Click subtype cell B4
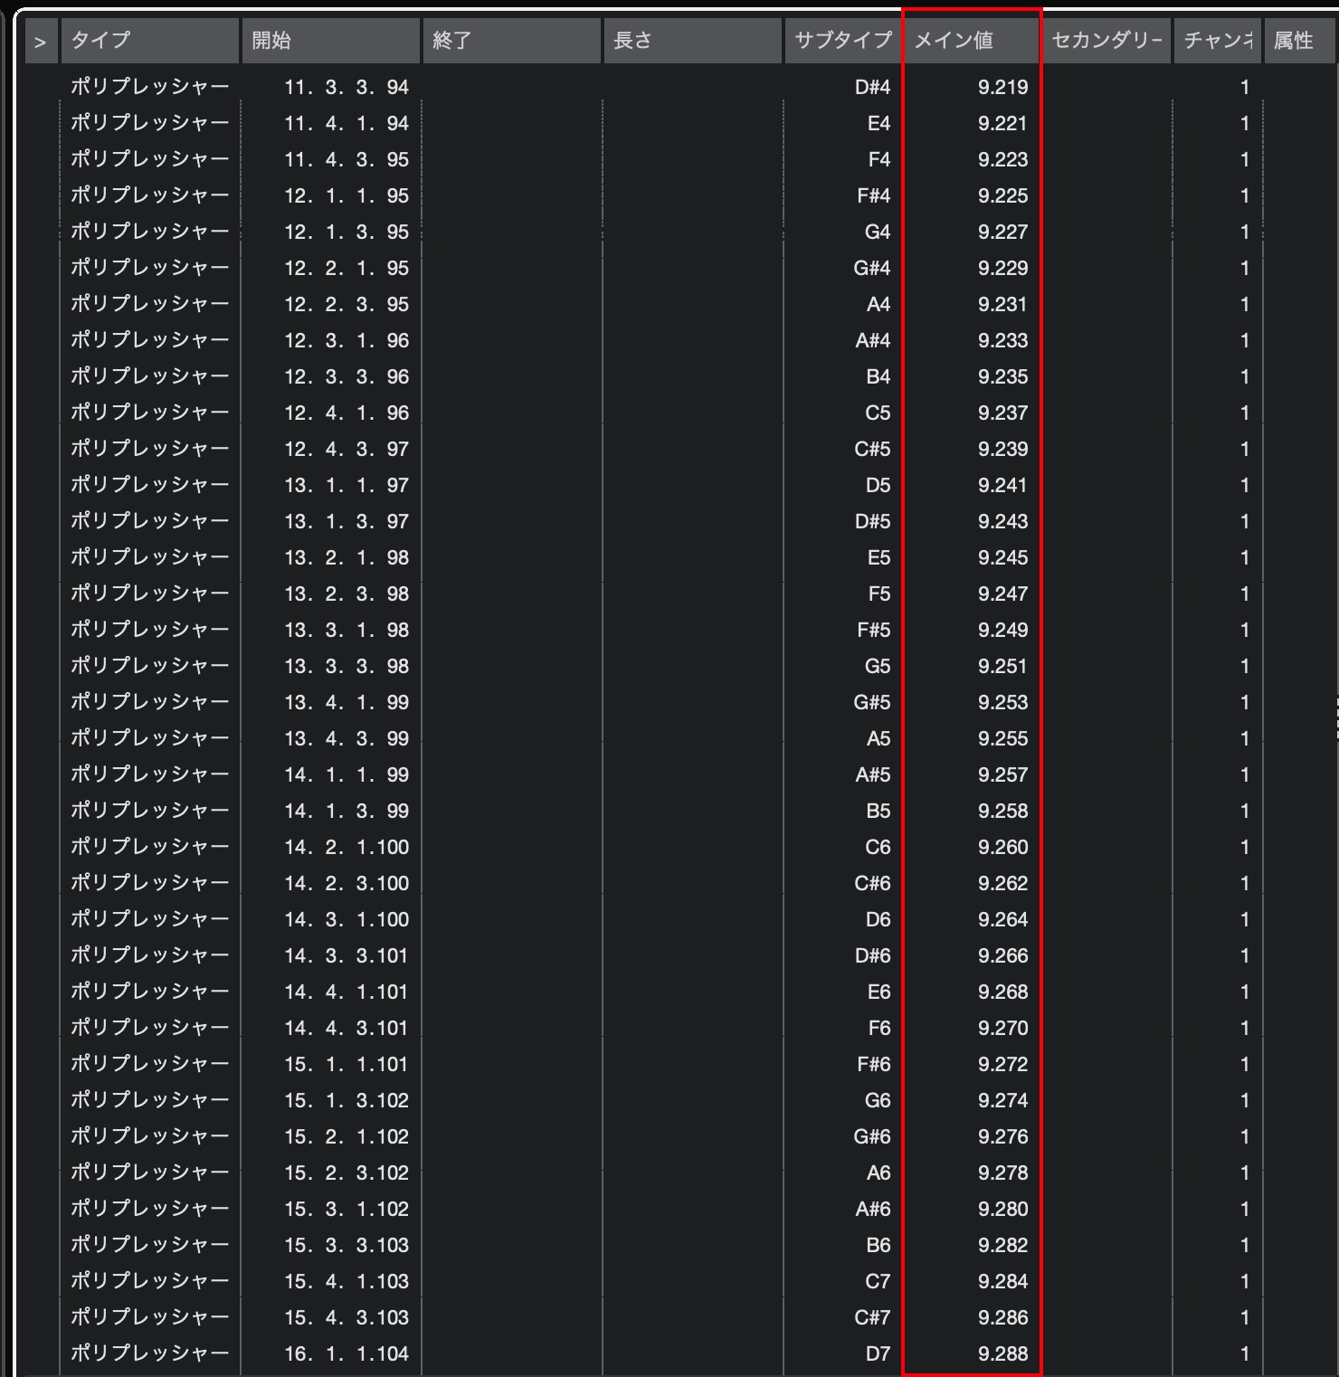Screen dimensions: 1339x1377 click(878, 376)
